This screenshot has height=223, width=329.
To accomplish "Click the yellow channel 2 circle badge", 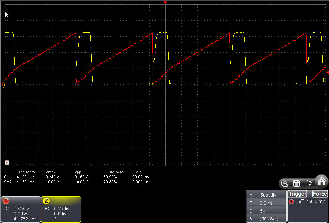I will (46, 201).
